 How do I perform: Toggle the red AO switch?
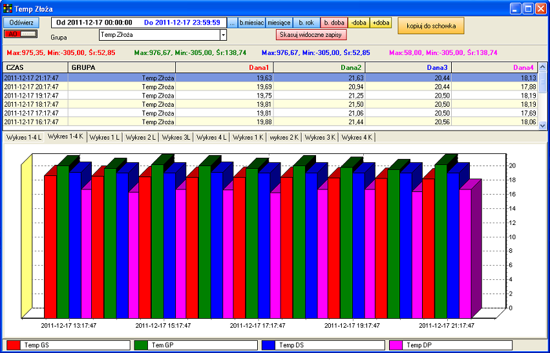[x=21, y=34]
